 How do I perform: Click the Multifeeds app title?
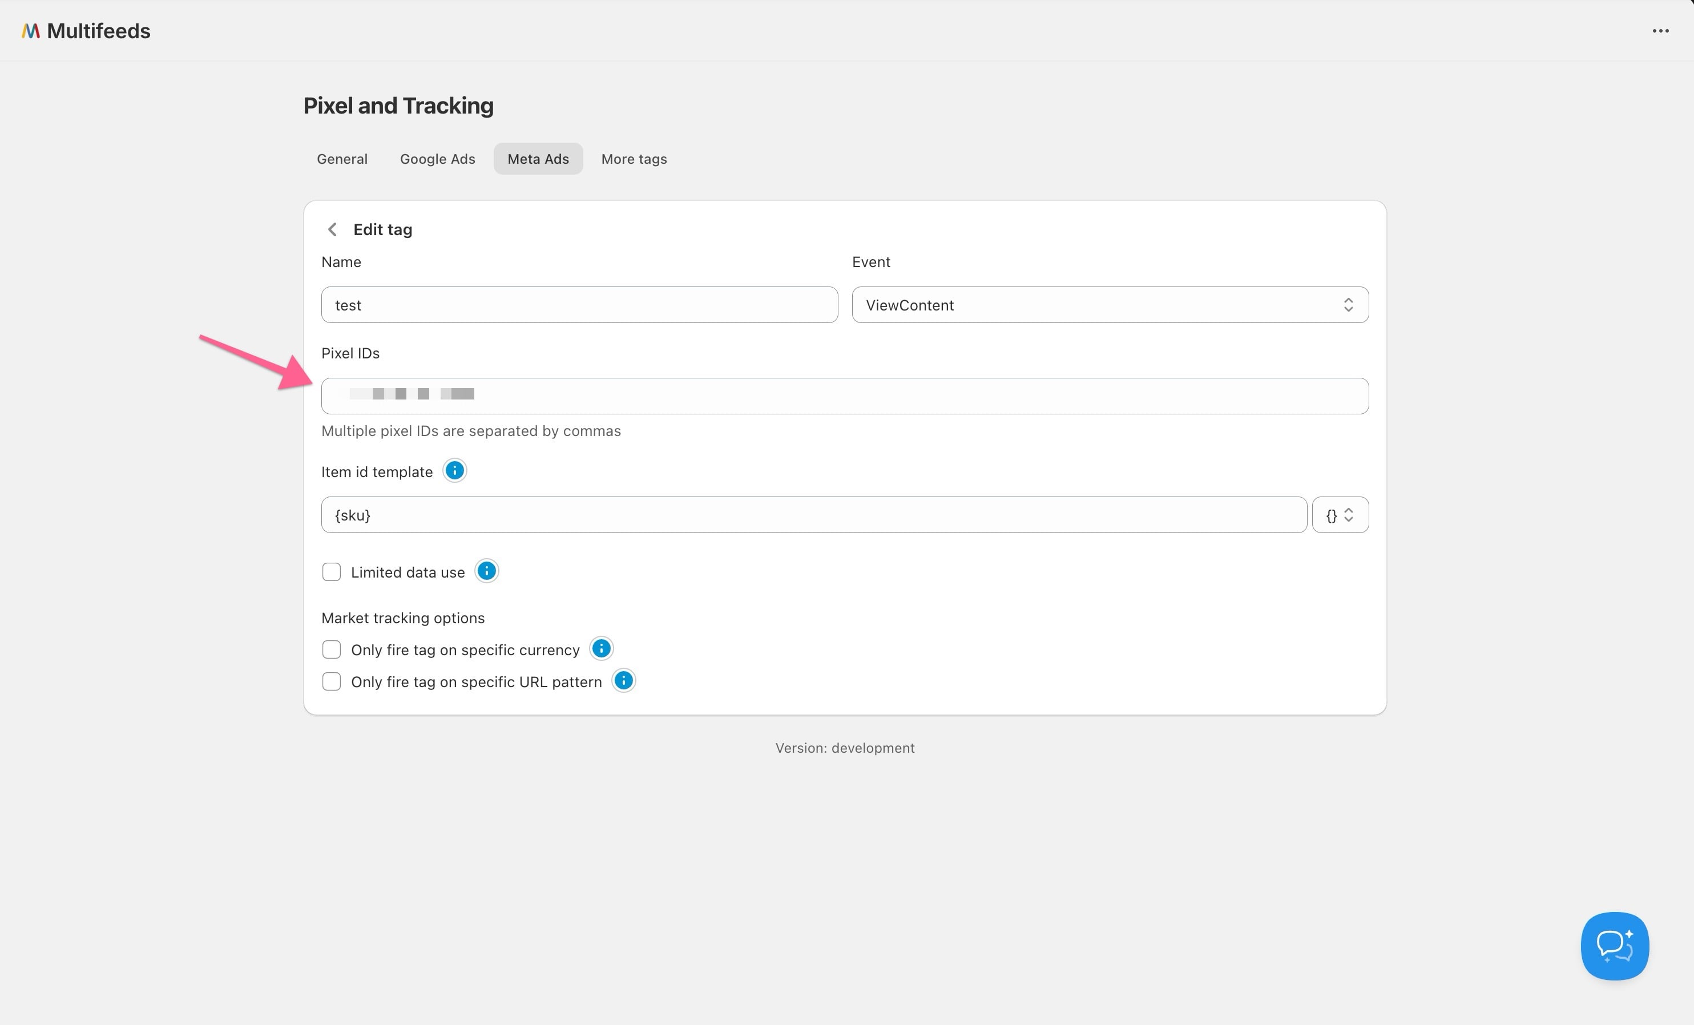pos(98,31)
